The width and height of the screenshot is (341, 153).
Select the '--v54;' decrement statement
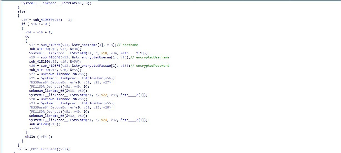[x=34, y=128]
